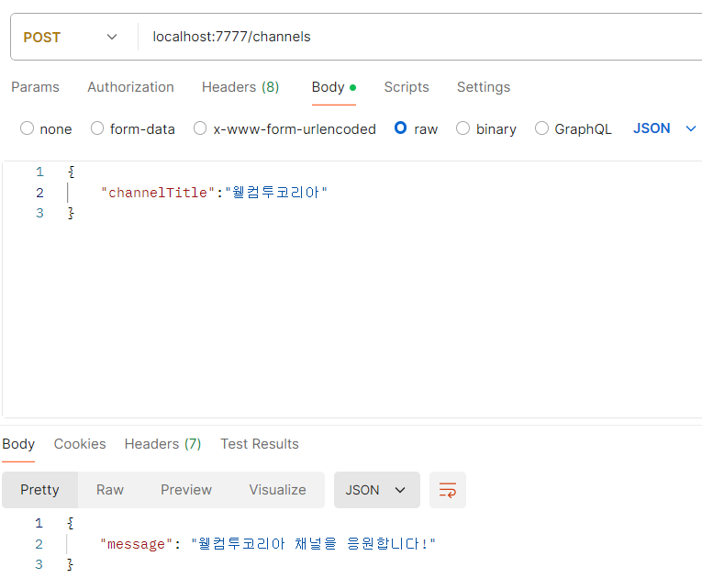Select the binary body option
The image size is (702, 578).
pos(462,128)
